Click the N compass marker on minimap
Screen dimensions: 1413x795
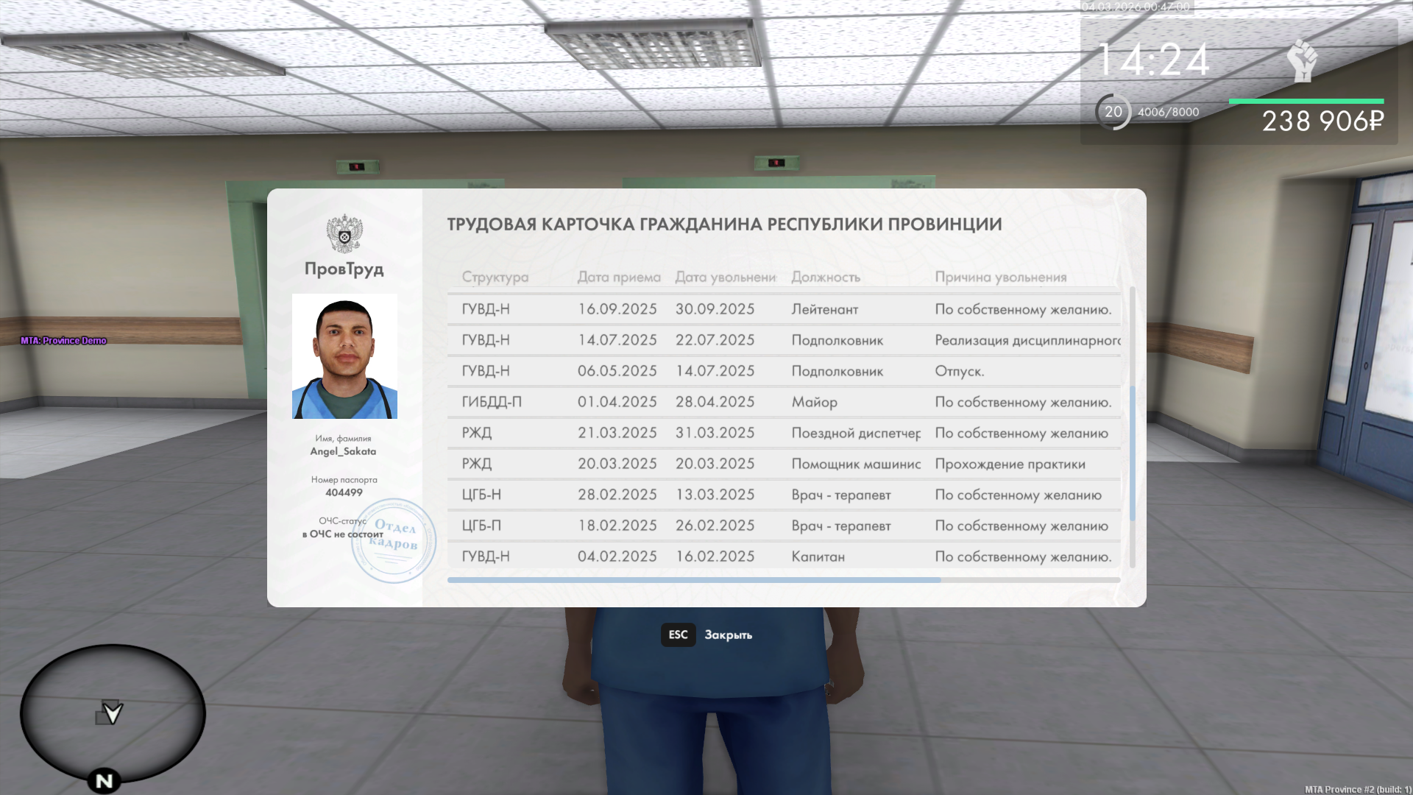click(104, 780)
